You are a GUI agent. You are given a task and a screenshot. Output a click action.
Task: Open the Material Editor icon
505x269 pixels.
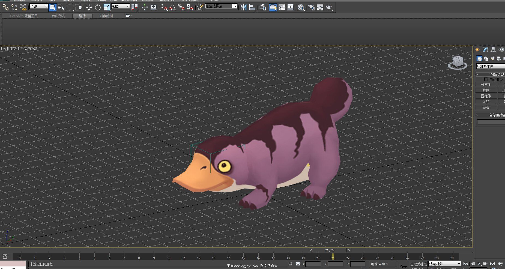301,7
